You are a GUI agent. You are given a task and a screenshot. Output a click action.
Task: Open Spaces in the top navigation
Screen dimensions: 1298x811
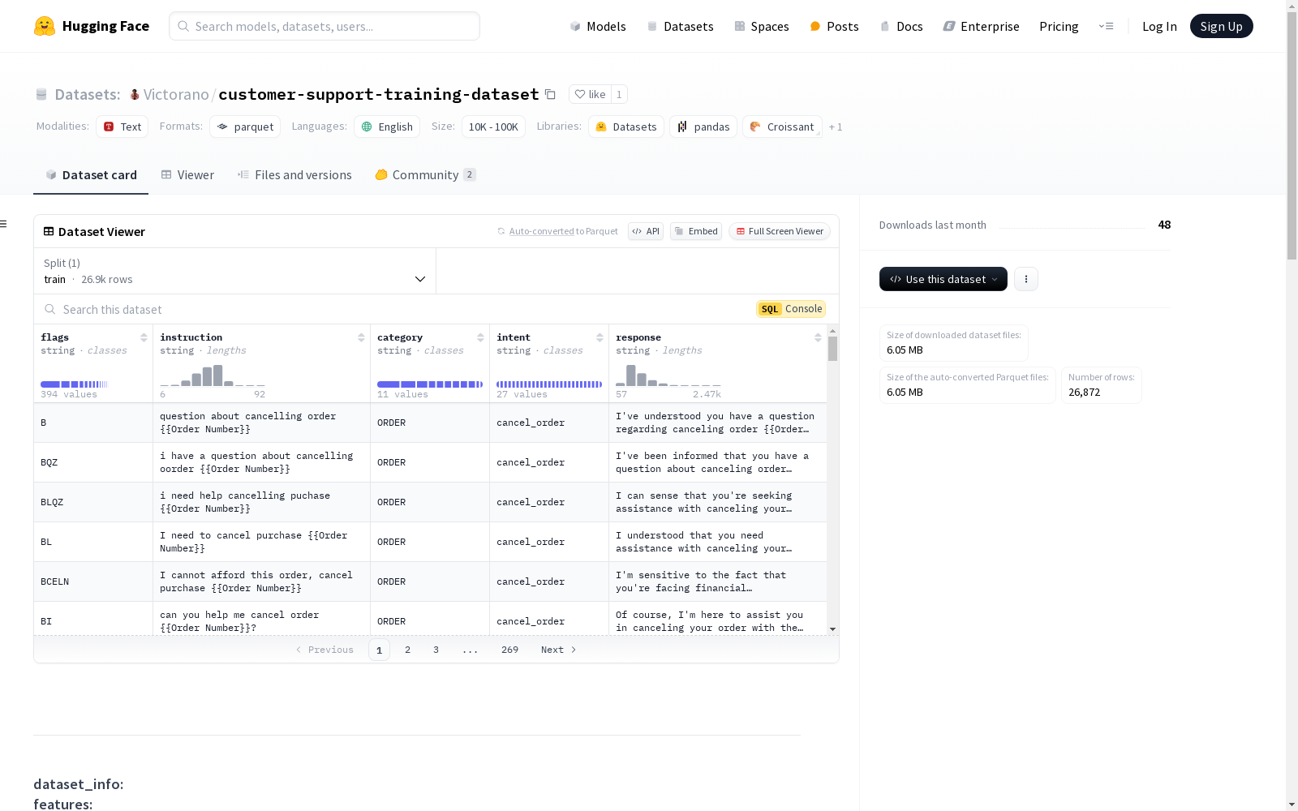[762, 26]
